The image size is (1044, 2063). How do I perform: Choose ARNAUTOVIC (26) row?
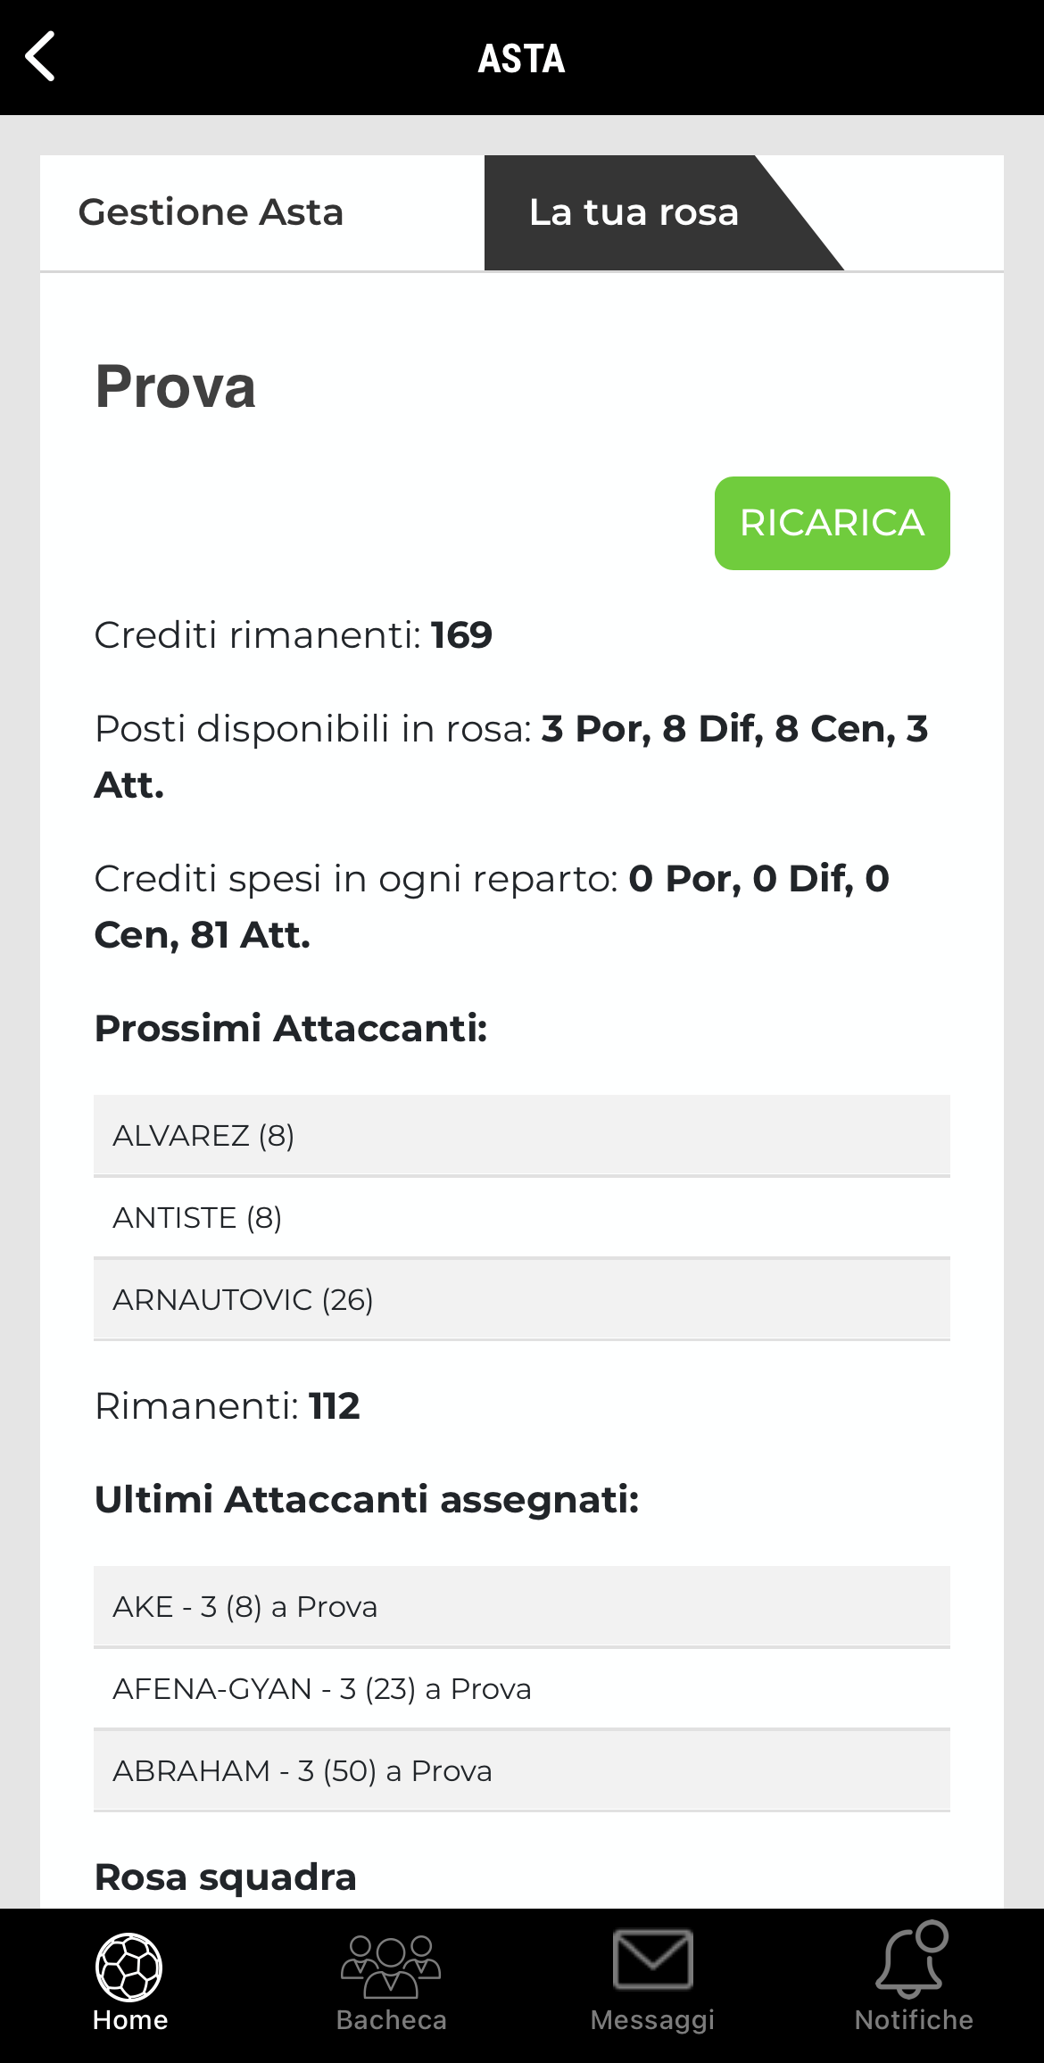[521, 1299]
